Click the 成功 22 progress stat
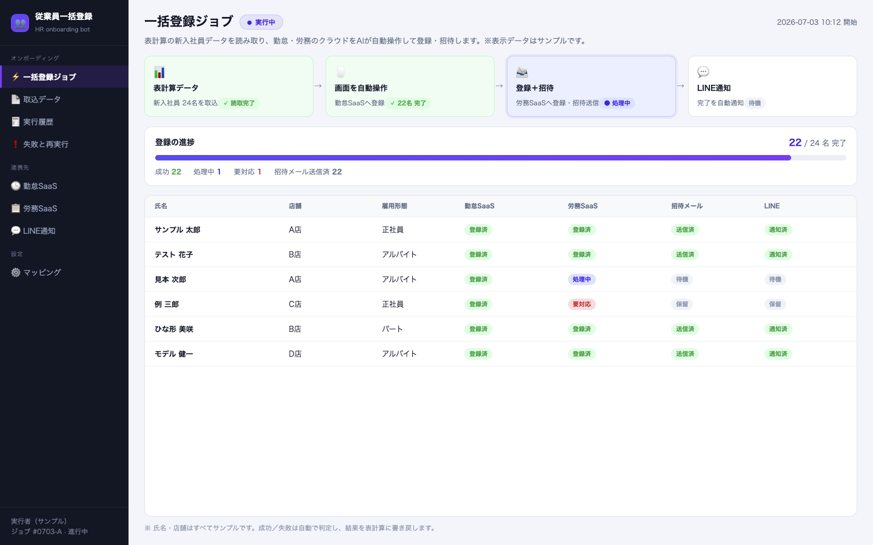Viewport: 873px width, 545px height. pos(168,172)
